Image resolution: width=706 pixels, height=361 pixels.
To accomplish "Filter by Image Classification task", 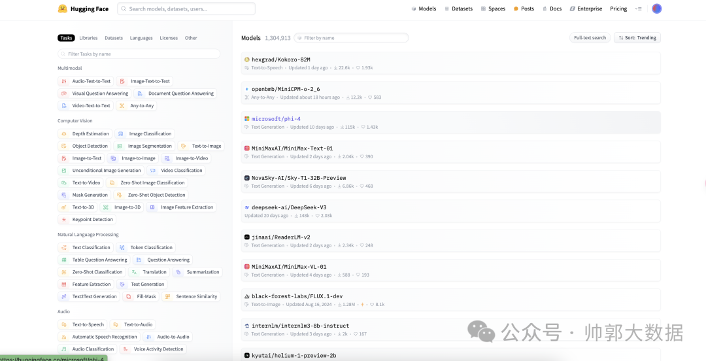I will coord(144,133).
